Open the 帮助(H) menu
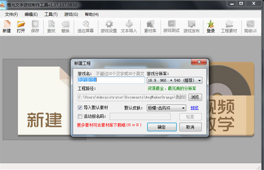 pyautogui.click(x=92, y=14)
